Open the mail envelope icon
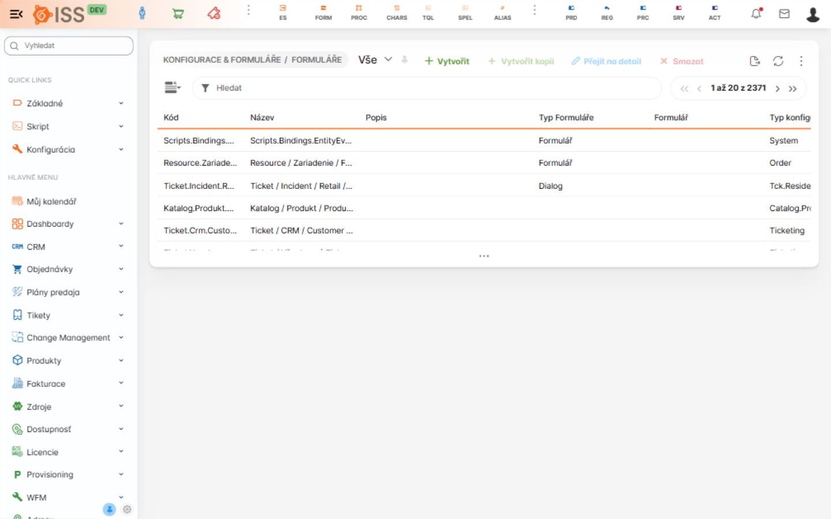Image resolution: width=831 pixels, height=519 pixels. tap(784, 13)
